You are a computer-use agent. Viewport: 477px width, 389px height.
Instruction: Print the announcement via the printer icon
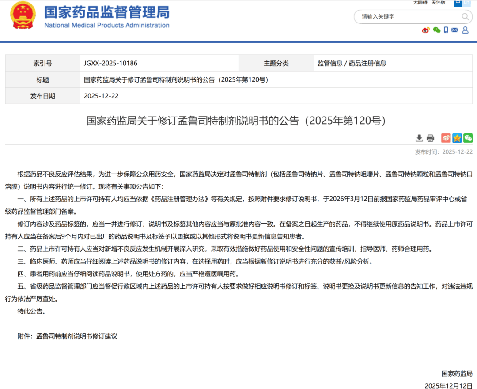(x=430, y=138)
